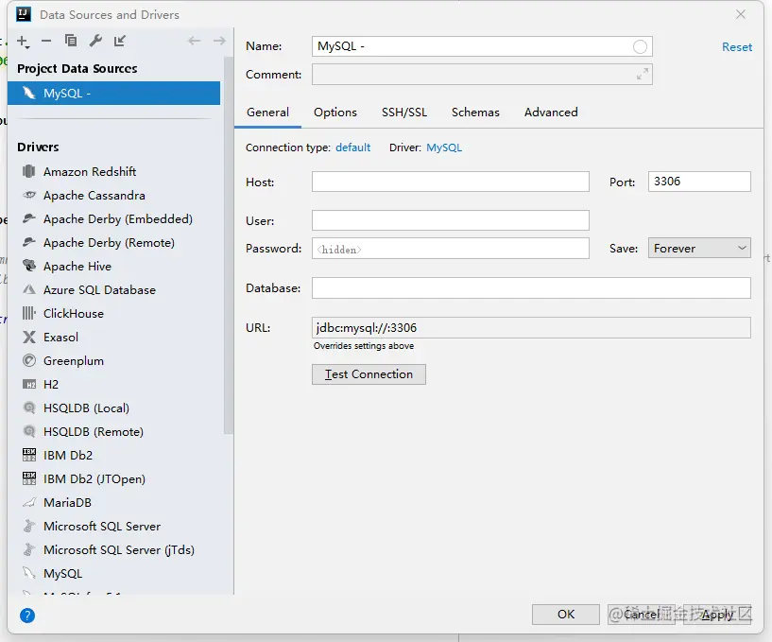Image resolution: width=772 pixels, height=642 pixels.
Task: Expand the Comment field editor
Action: [642, 75]
